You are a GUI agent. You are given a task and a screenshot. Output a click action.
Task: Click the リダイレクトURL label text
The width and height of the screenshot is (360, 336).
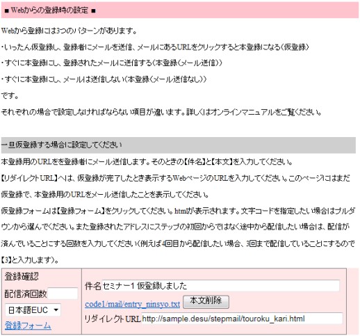113,319
